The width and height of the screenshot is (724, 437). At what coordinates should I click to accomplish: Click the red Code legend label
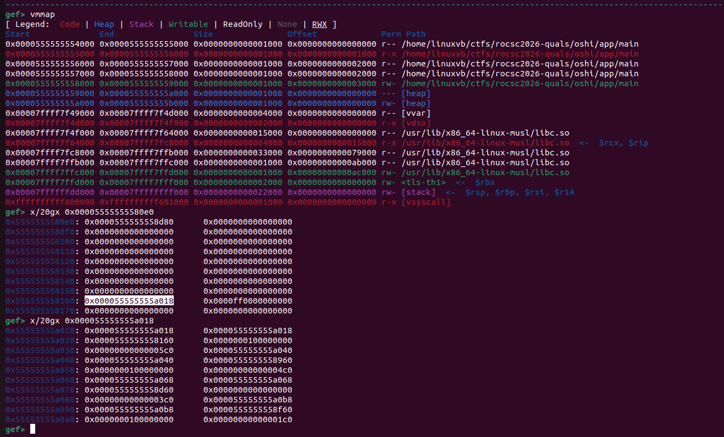[x=70, y=24]
